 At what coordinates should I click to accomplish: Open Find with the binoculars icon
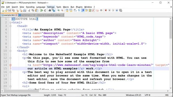coord(50,11)
